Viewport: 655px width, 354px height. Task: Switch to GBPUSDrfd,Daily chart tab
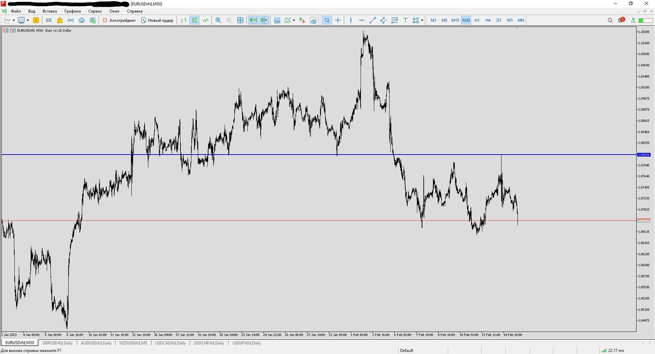click(x=57, y=343)
